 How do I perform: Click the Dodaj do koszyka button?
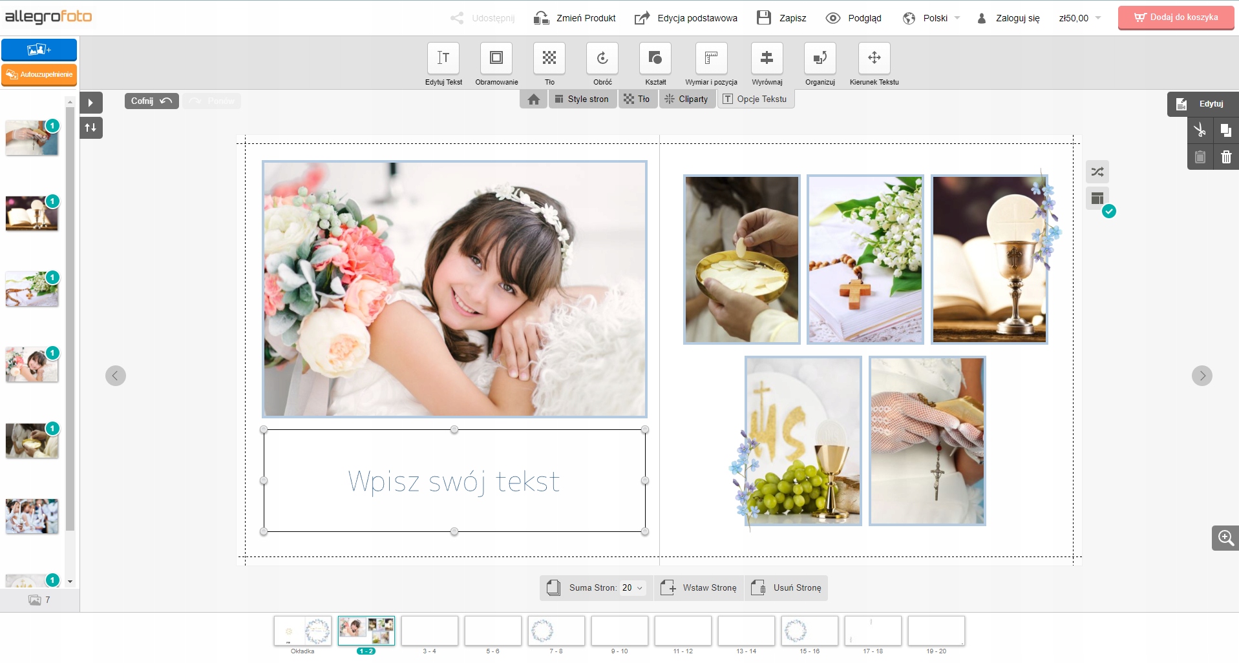click(1176, 17)
